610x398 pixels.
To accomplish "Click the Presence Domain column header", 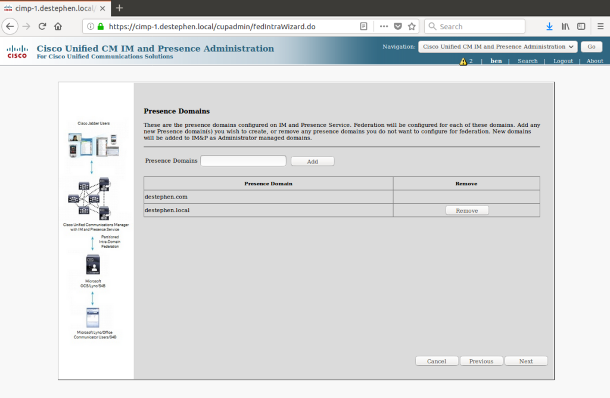I will point(269,184).
